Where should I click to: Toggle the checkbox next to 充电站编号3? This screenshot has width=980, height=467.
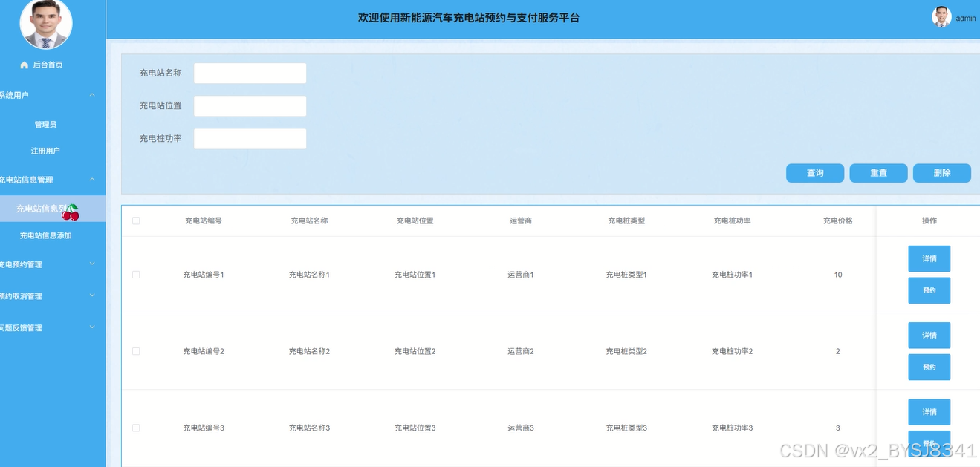[x=136, y=428]
